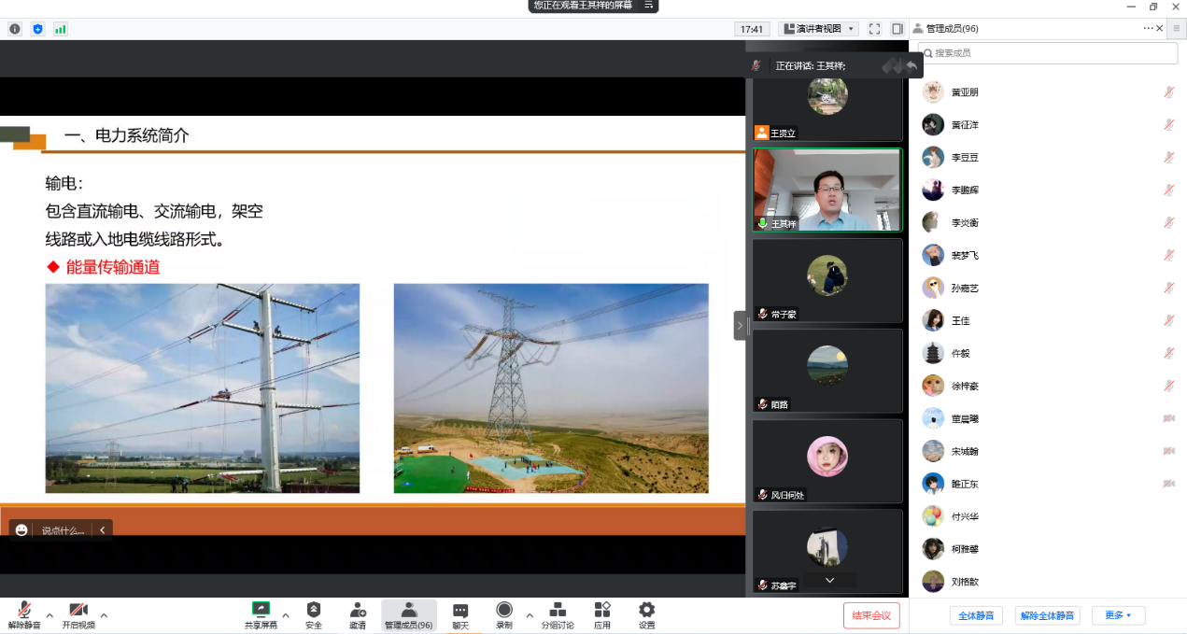
Task: Click the 搜索成员 search field
Action: [x=1047, y=53]
